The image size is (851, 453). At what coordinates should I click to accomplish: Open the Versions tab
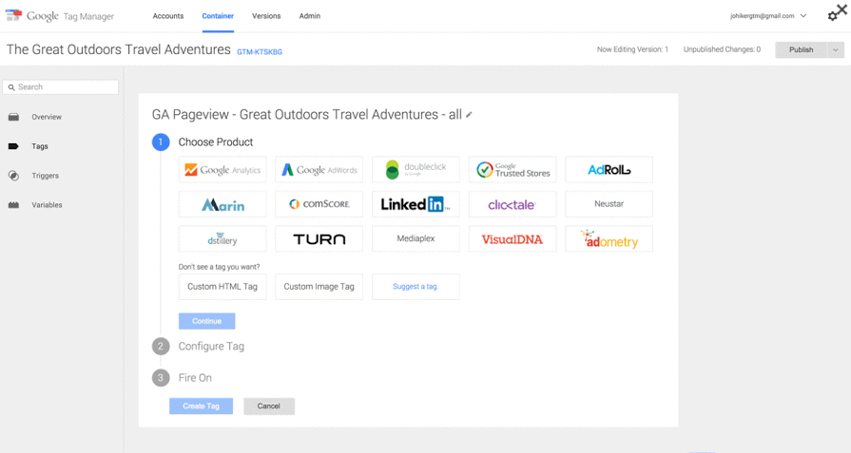[266, 16]
